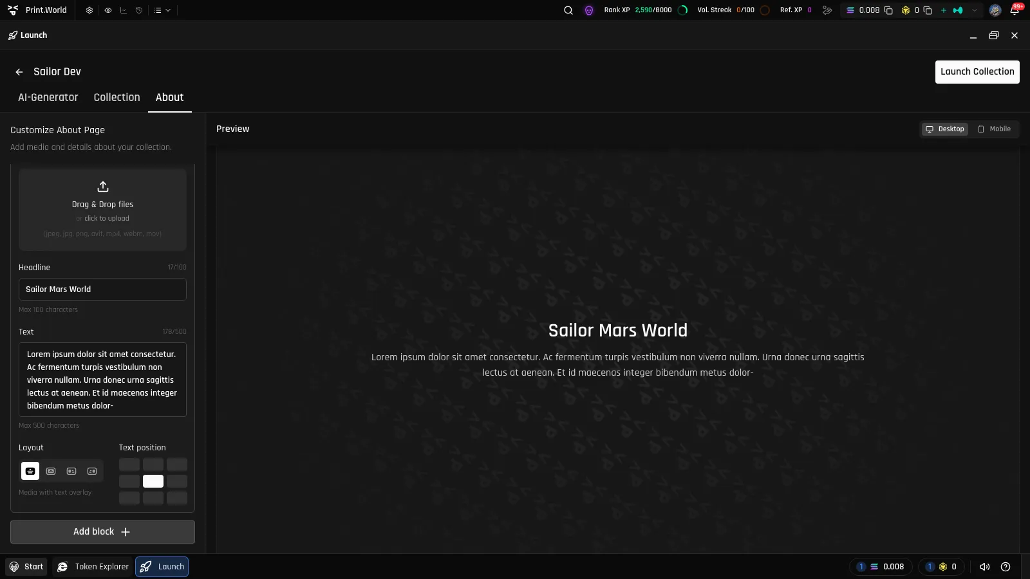Set text position to middle right
The width and height of the screenshot is (1030, 579).
tap(177, 481)
